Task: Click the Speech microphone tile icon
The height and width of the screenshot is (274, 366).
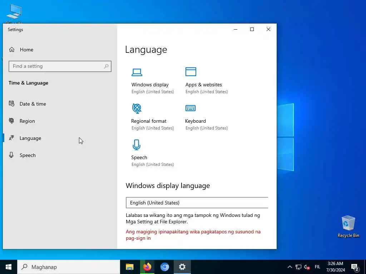Action: click(137, 145)
